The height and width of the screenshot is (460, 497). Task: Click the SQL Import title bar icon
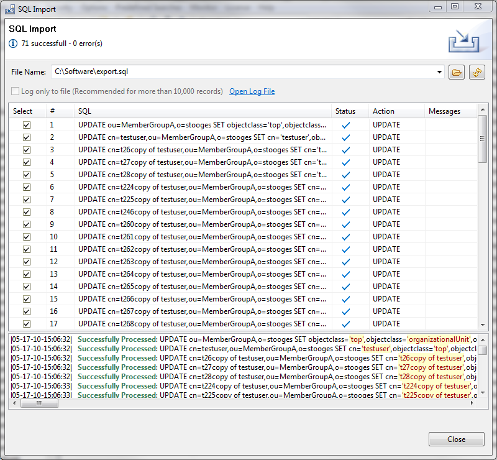coord(10,9)
